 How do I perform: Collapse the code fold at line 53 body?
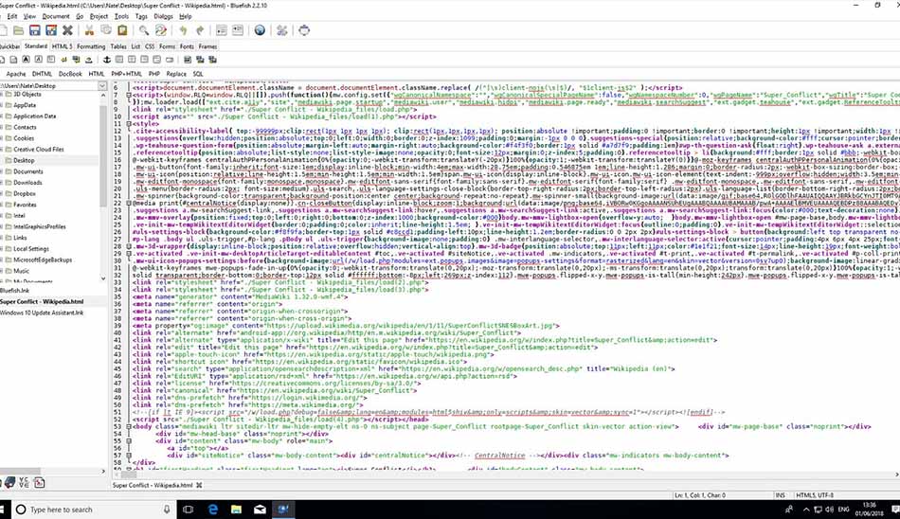point(129,426)
